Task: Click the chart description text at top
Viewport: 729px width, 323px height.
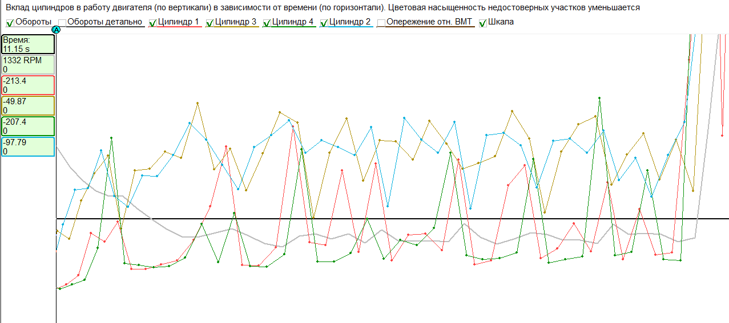Action: [323, 7]
